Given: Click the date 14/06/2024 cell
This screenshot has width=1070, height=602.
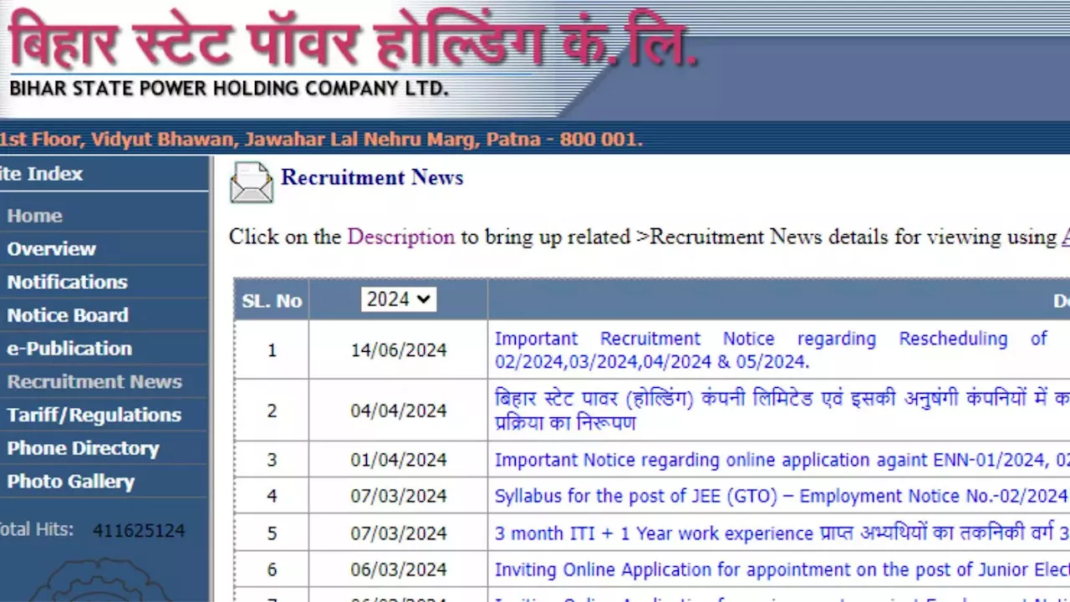Looking at the screenshot, I should (399, 350).
